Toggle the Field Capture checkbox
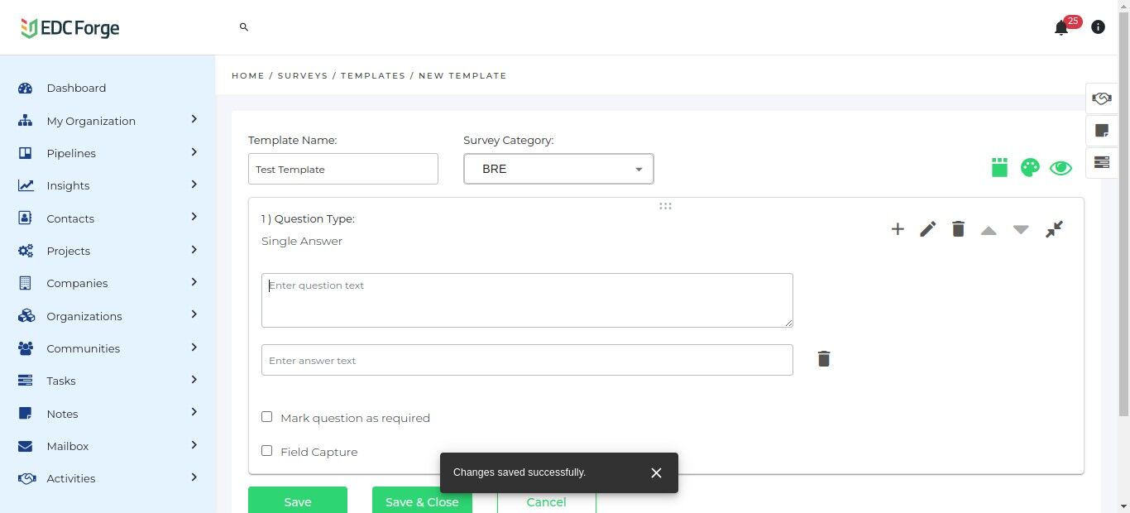The width and height of the screenshot is (1130, 513). pos(267,451)
